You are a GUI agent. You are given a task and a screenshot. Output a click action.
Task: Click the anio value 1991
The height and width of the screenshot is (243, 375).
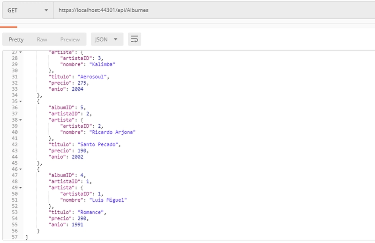click(77, 225)
